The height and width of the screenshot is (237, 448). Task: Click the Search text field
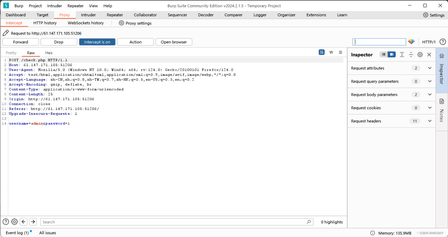[177, 222]
